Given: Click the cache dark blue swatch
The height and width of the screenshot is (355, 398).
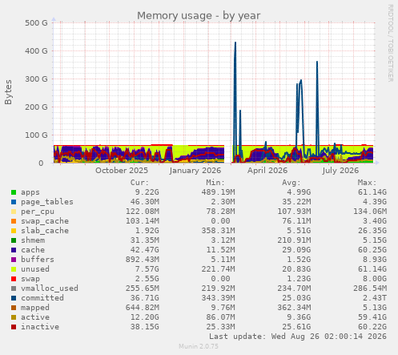Looking at the screenshot, I should (x=14, y=250).
